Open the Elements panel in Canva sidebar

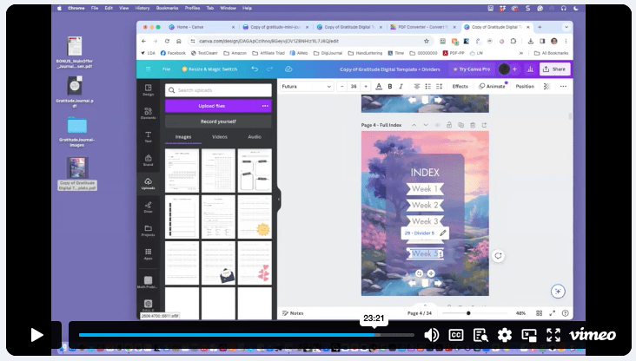point(148,113)
